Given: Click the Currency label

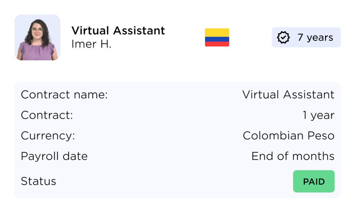Looking at the screenshot, I should click(x=48, y=136).
